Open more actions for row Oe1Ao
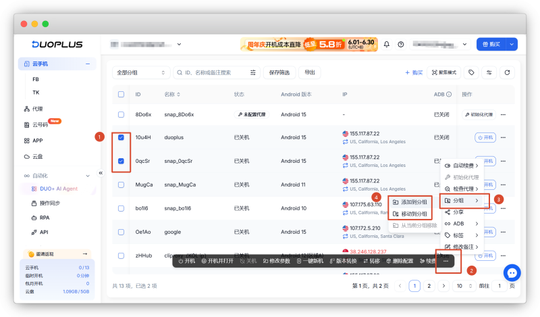 [x=503, y=232]
